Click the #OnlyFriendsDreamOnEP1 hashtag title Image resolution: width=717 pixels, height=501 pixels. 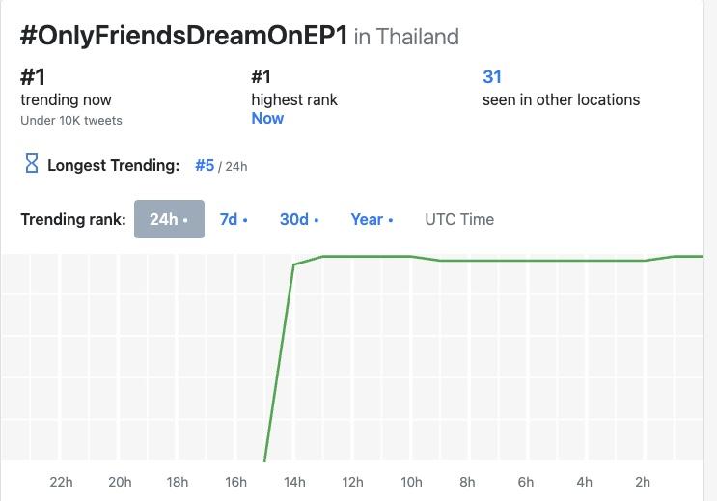183,36
